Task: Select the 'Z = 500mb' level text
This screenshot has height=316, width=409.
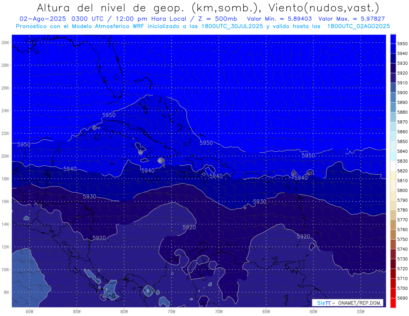Action: point(216,19)
